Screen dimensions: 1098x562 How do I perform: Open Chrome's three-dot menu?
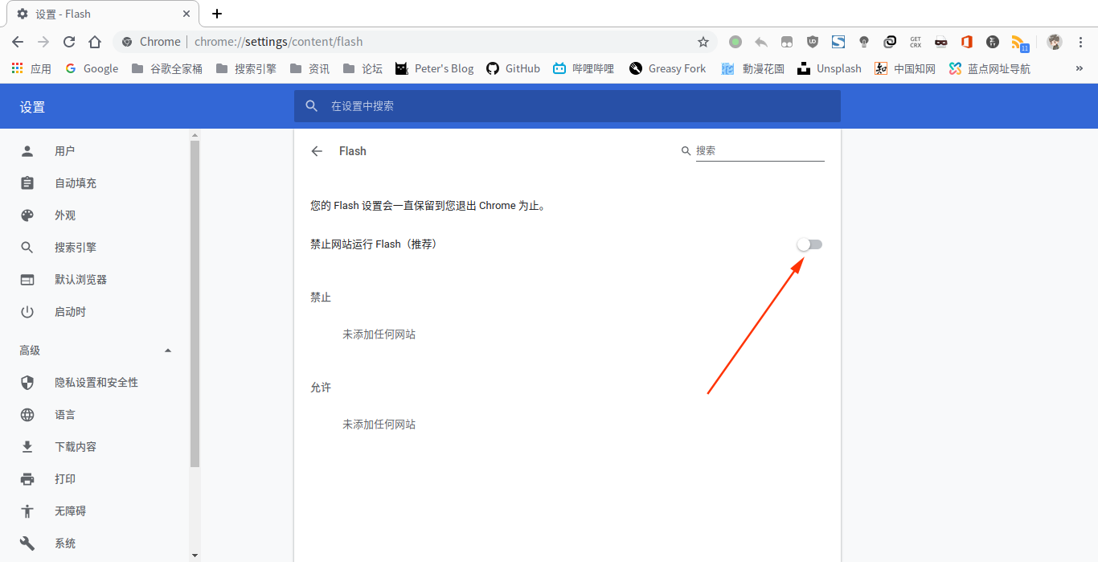pyautogui.click(x=1080, y=42)
